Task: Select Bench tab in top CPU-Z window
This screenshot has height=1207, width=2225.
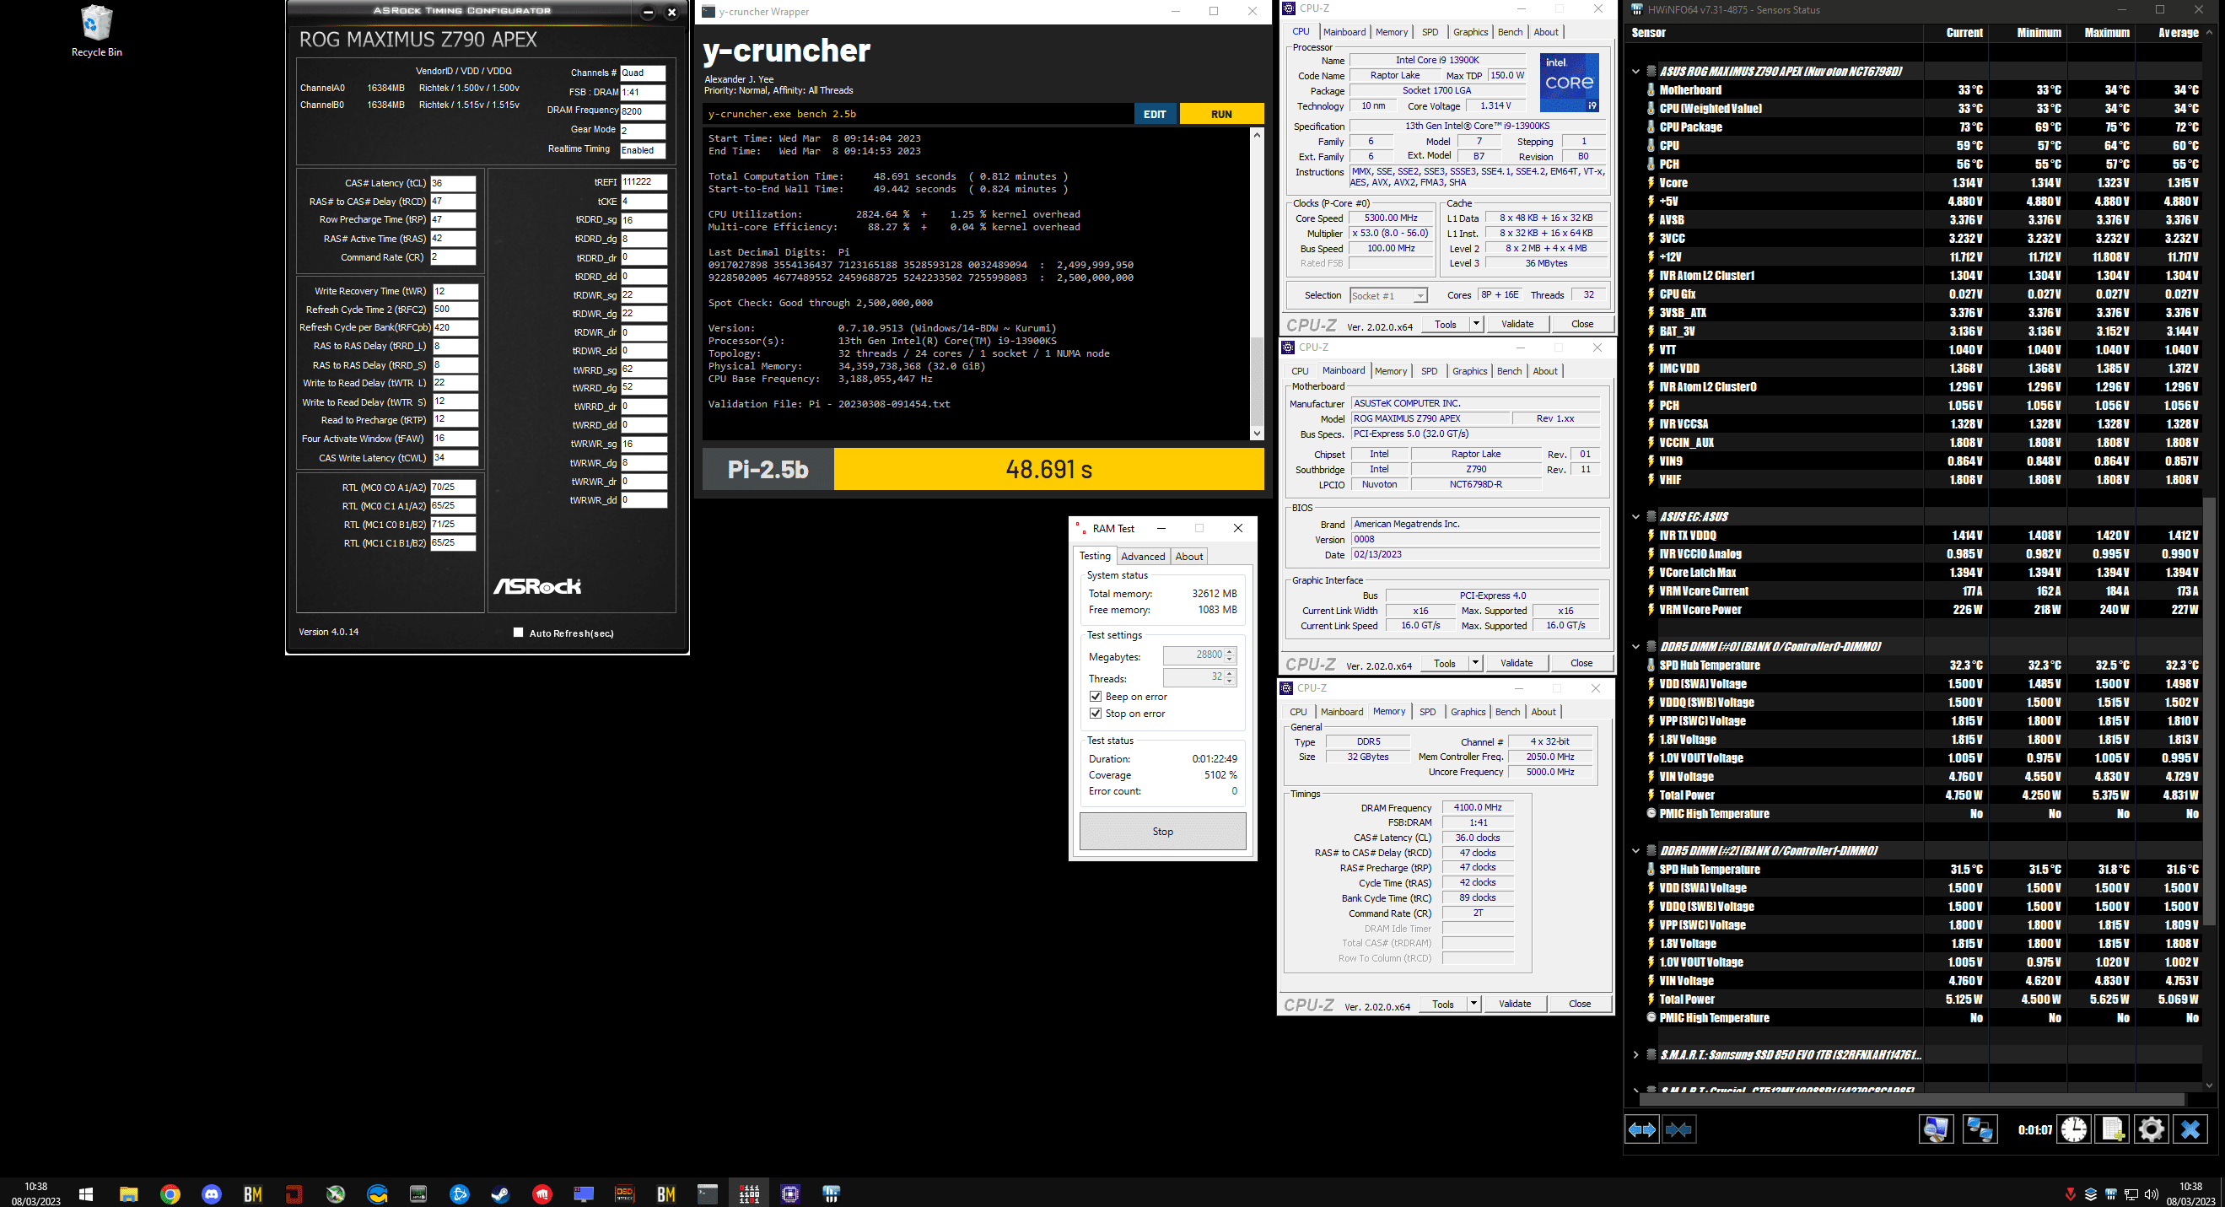Action: click(1510, 32)
